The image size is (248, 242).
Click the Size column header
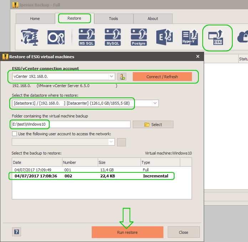coord(120,162)
